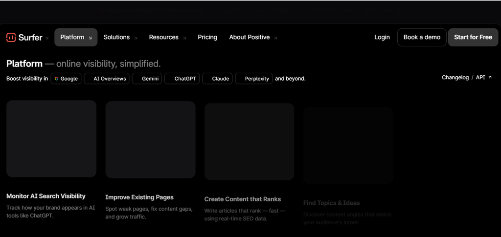Open the Solutions menu
The height and width of the screenshot is (237, 501).
[116, 37]
